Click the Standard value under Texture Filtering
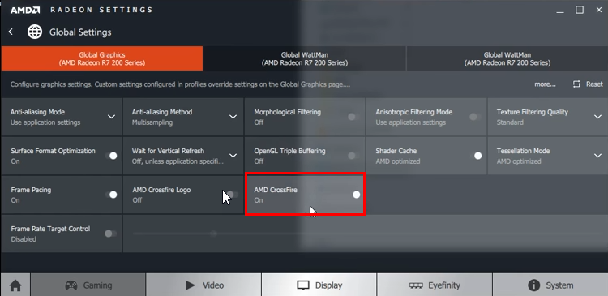This screenshot has width=608, height=296. click(x=510, y=122)
